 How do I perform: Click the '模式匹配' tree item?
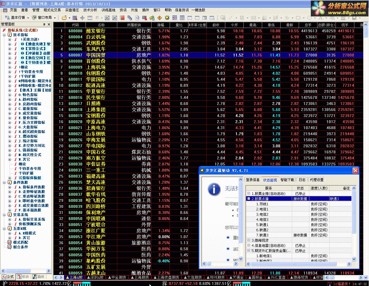pyautogui.click(x=20, y=242)
